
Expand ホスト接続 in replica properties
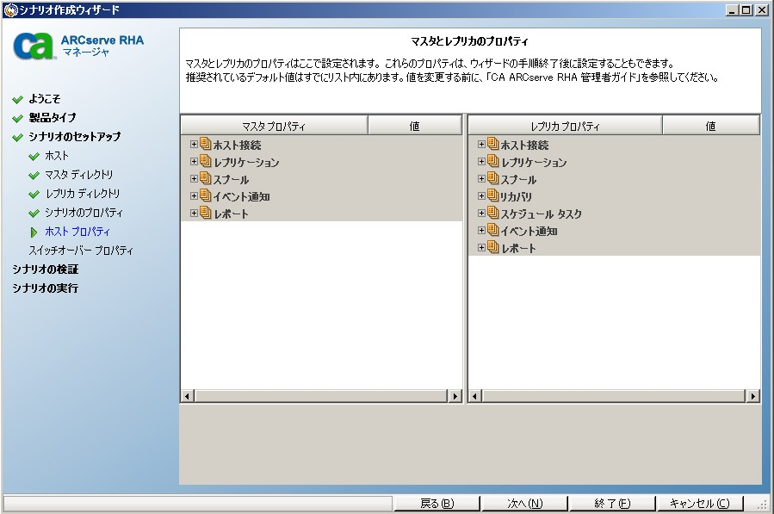482,144
